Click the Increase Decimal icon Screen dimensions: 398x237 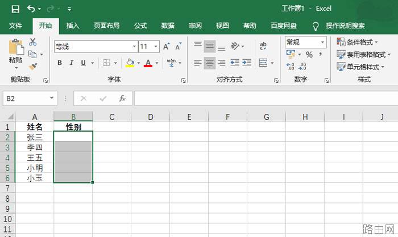coord(291,67)
